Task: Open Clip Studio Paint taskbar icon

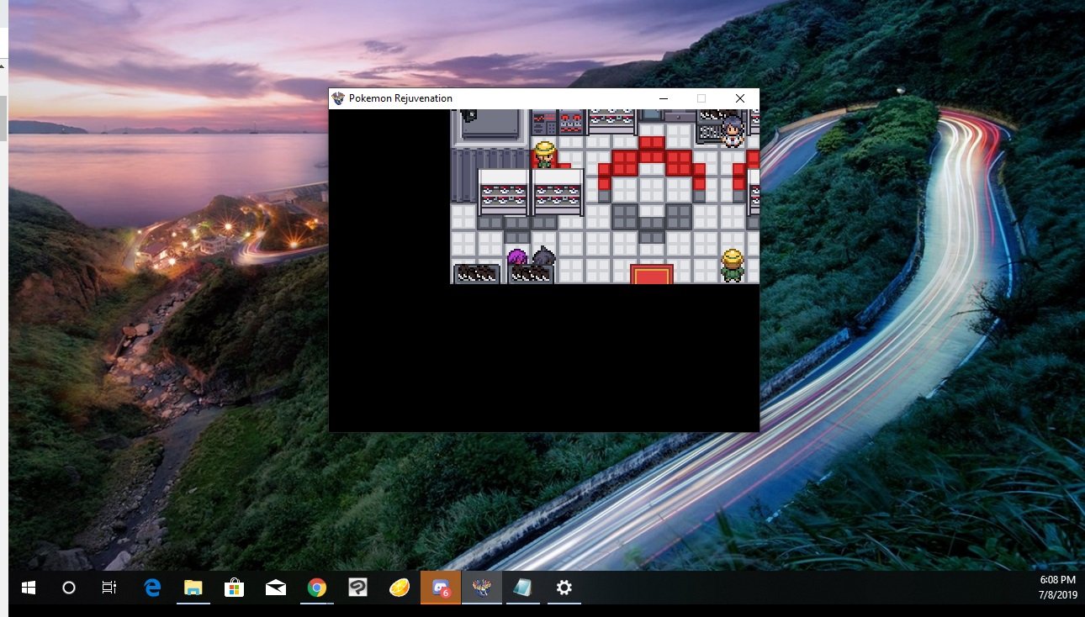Action: (357, 588)
